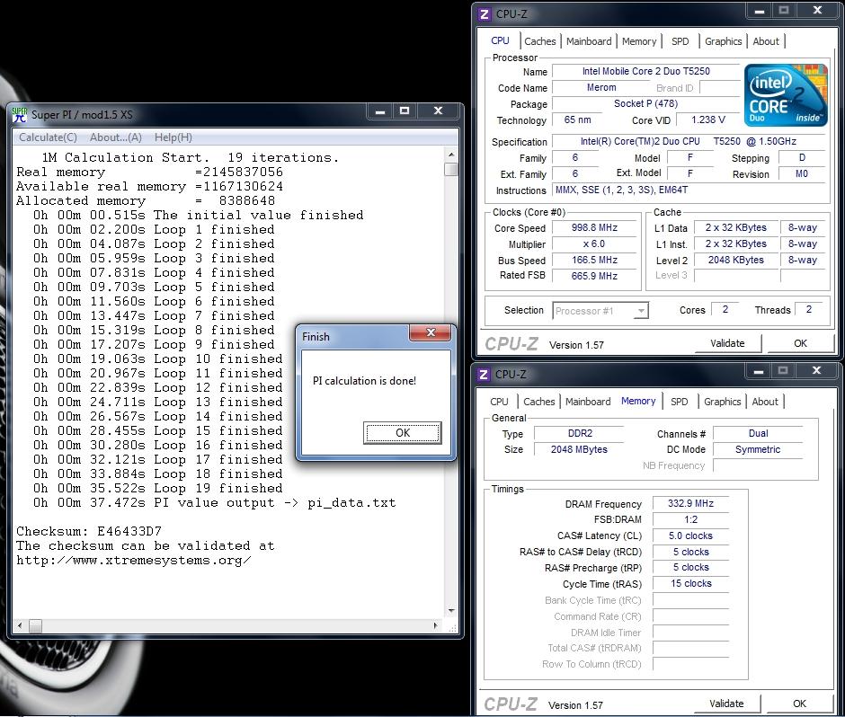Minimize the Super PI window

pos(380,111)
